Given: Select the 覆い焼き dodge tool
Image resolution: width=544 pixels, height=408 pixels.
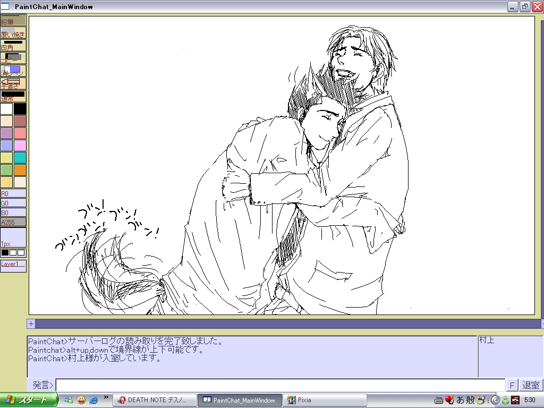Looking at the screenshot, I should [x=13, y=33].
